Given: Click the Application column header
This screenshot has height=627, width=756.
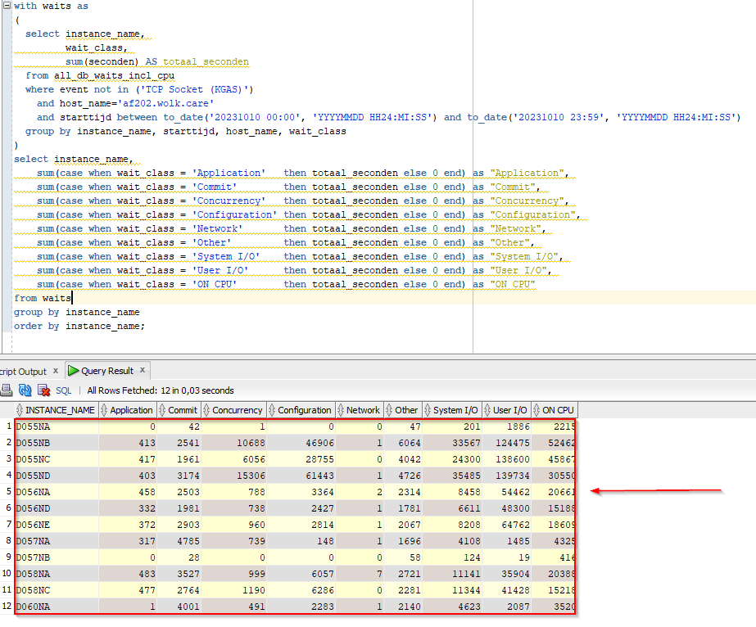Looking at the screenshot, I should tap(131, 410).
